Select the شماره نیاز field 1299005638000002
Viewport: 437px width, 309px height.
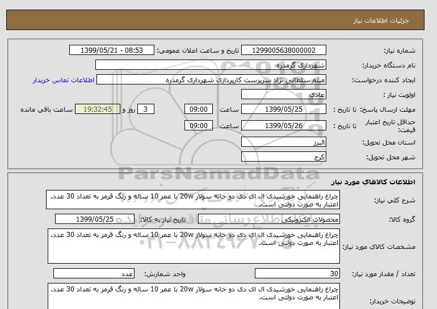tap(283, 50)
